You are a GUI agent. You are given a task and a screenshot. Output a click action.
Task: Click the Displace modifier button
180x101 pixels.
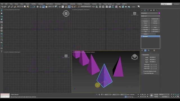coord(146,34)
